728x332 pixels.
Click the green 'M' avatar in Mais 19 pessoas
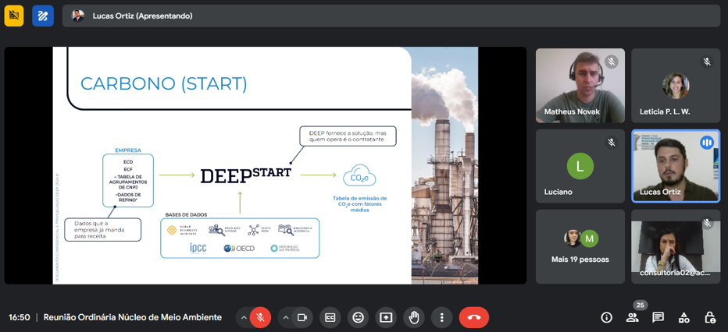pos(590,238)
